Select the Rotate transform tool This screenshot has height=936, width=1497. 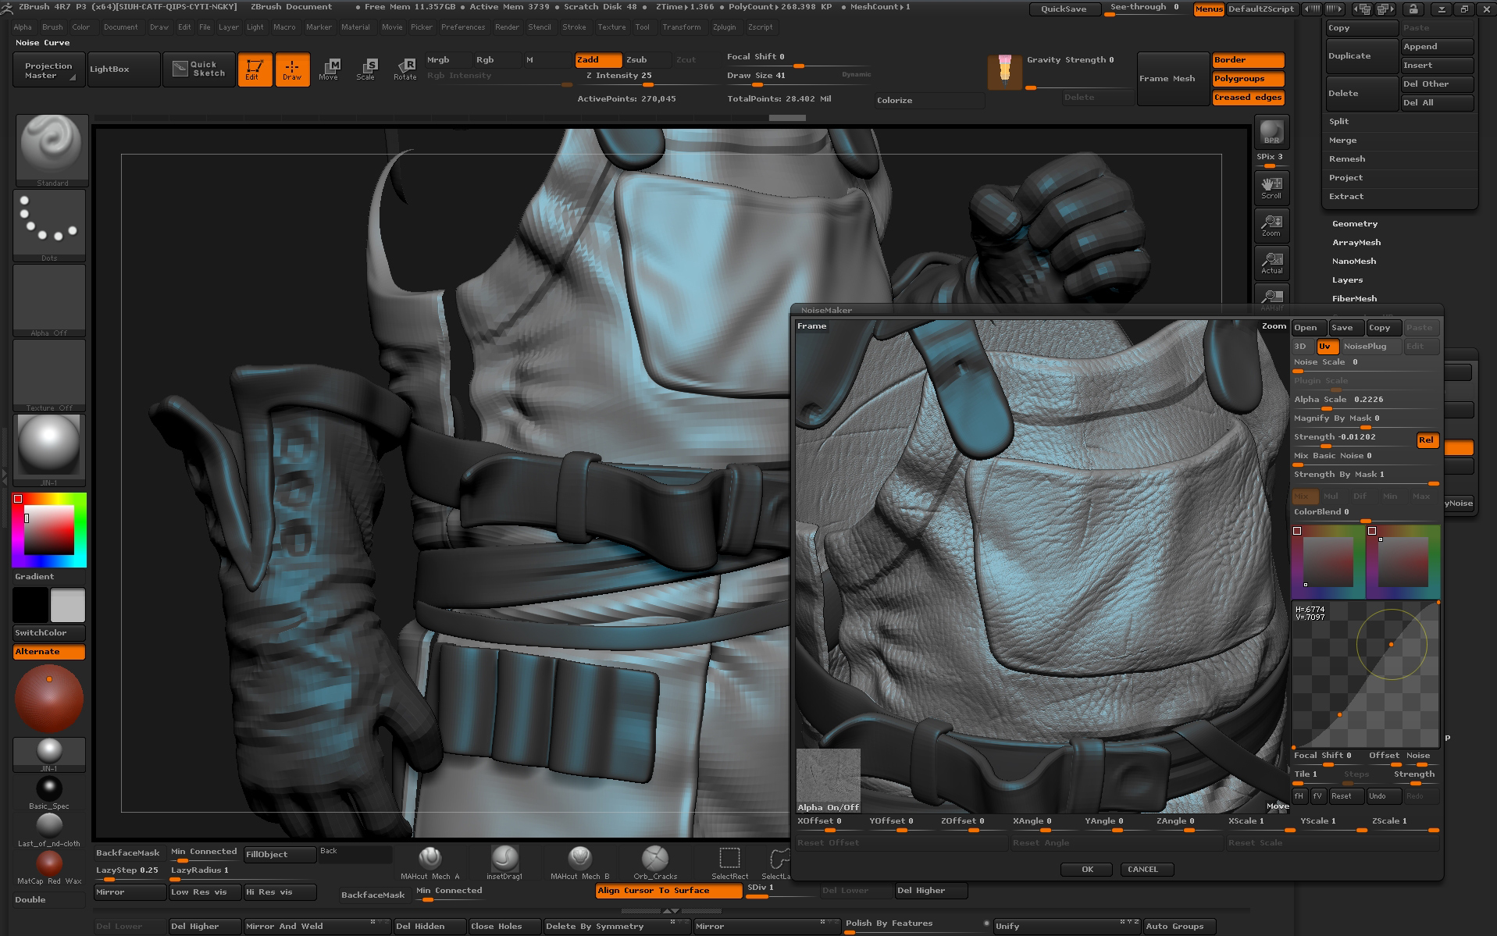405,69
